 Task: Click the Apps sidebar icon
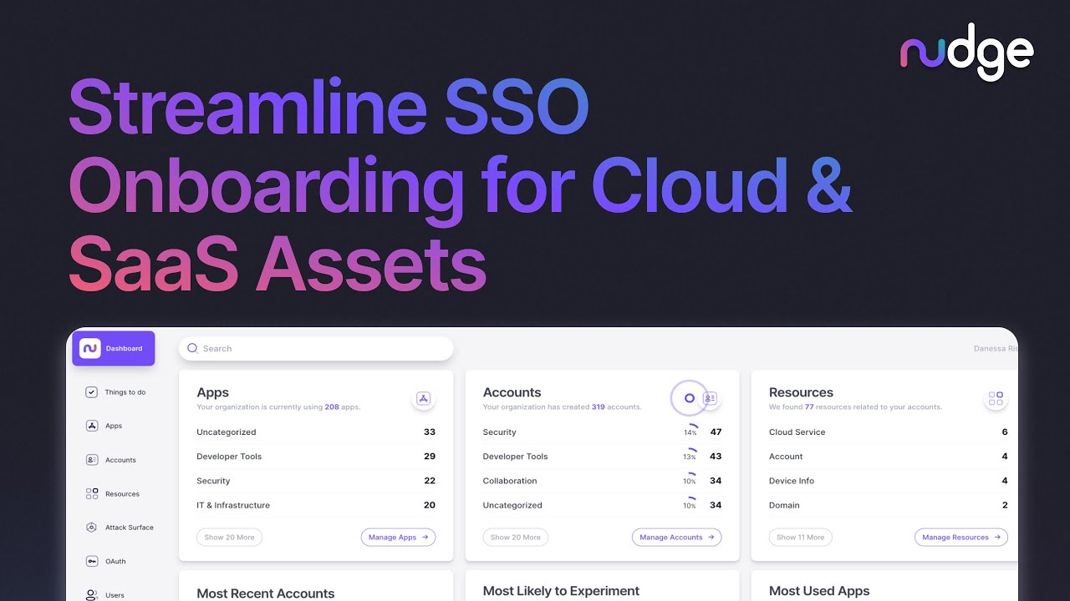(x=92, y=426)
